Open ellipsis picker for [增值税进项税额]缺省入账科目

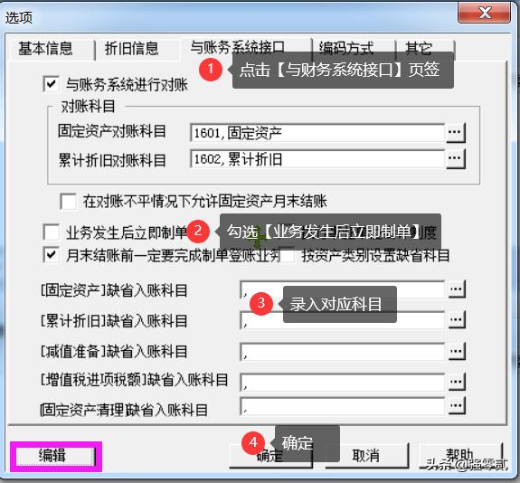pyautogui.click(x=457, y=382)
